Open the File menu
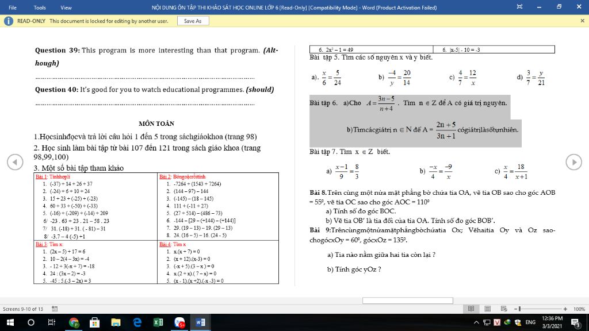Screen dimensions: 589x331 point(13,7)
